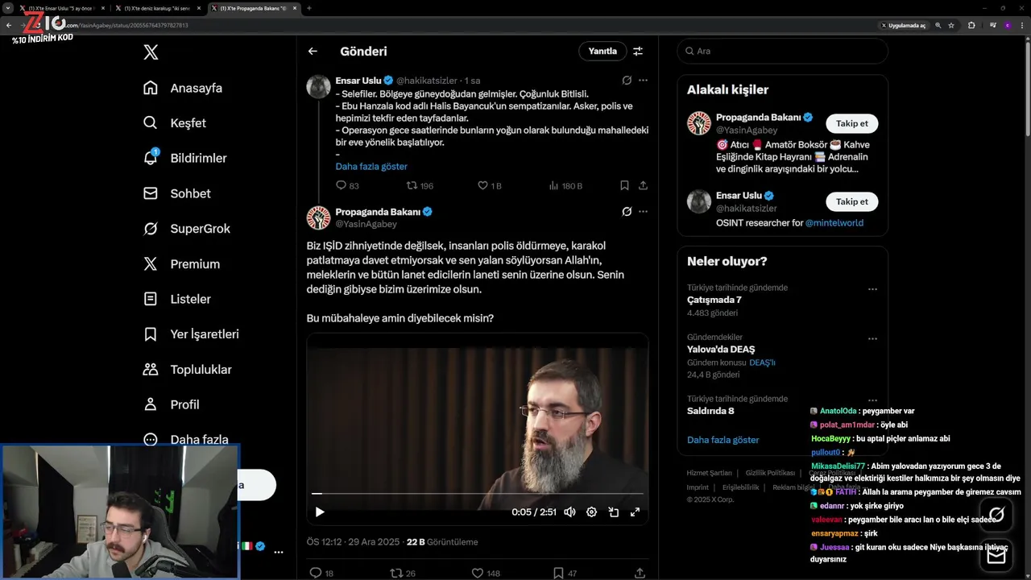View analytics showing 180 B views
This screenshot has height=580, width=1031.
pos(565,185)
